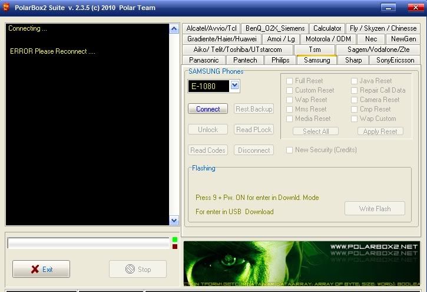Open the BenQ_O2X_Siemens tab
Screen dimensions: 427x292
[x=275, y=28]
